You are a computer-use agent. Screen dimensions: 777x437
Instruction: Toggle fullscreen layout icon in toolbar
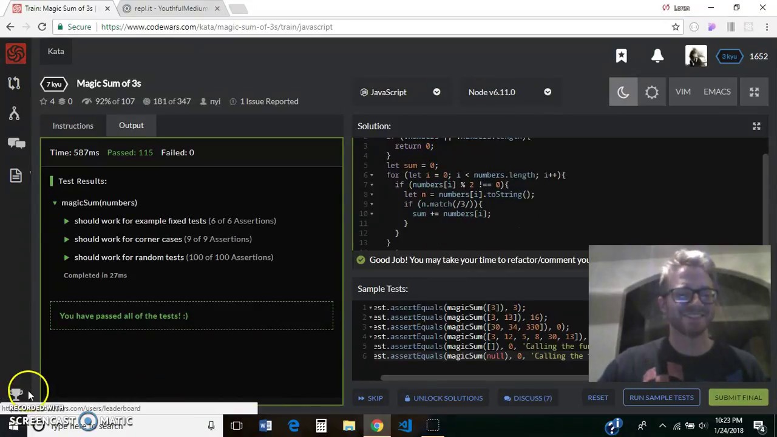point(754,92)
